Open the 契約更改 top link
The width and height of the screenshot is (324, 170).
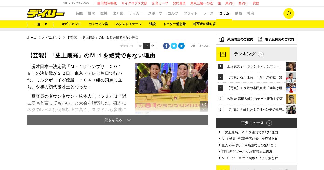click(x=179, y=3)
